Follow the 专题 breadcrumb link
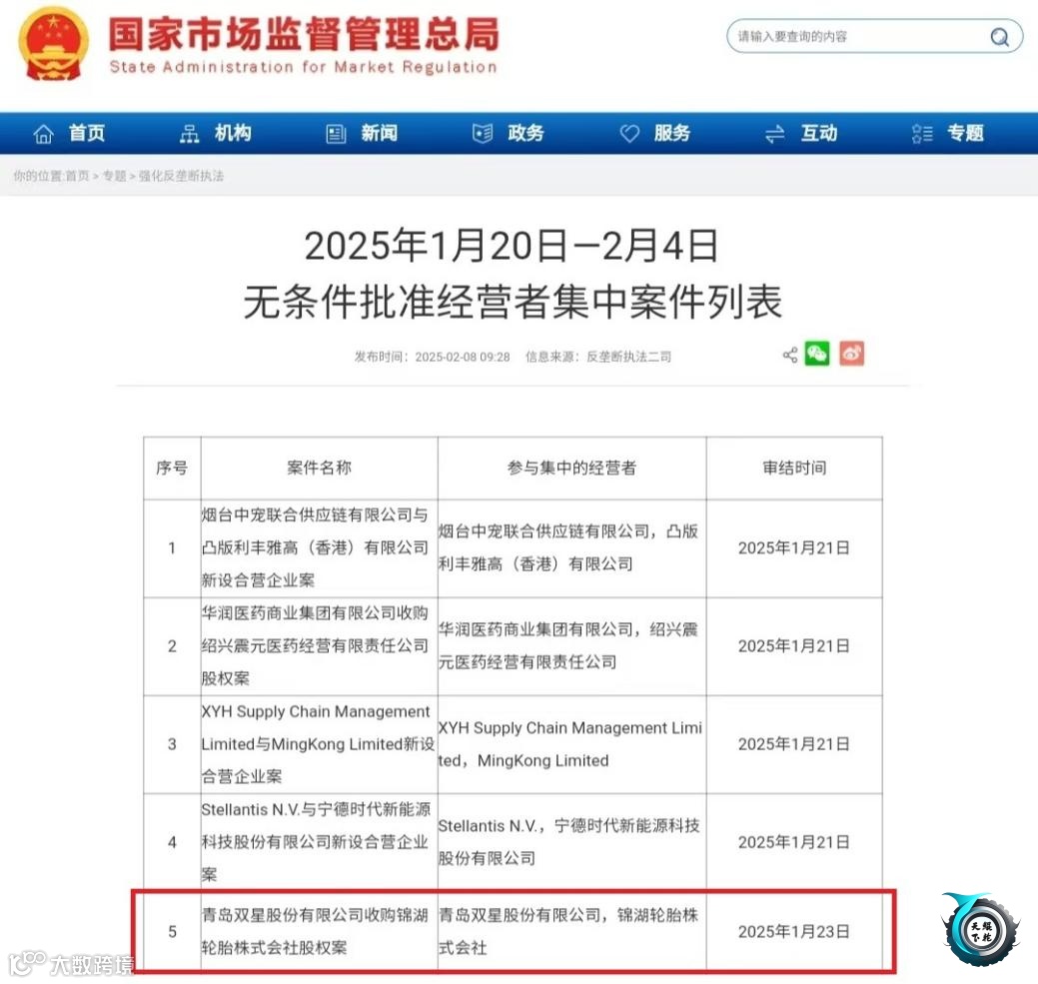This screenshot has height=984, width=1038. click(114, 176)
